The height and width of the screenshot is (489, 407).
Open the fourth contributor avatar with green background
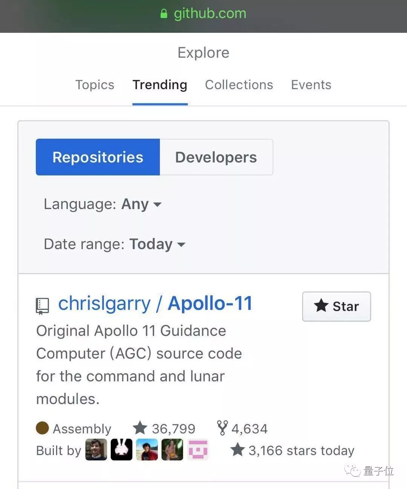[172, 450]
